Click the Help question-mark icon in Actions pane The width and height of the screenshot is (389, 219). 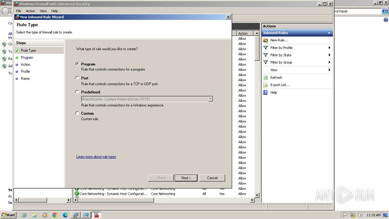coord(266,92)
